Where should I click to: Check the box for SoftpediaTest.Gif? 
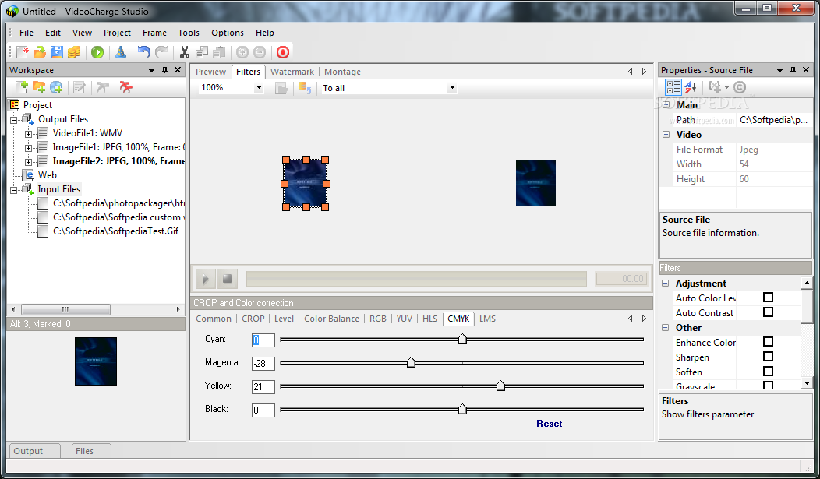(x=43, y=231)
